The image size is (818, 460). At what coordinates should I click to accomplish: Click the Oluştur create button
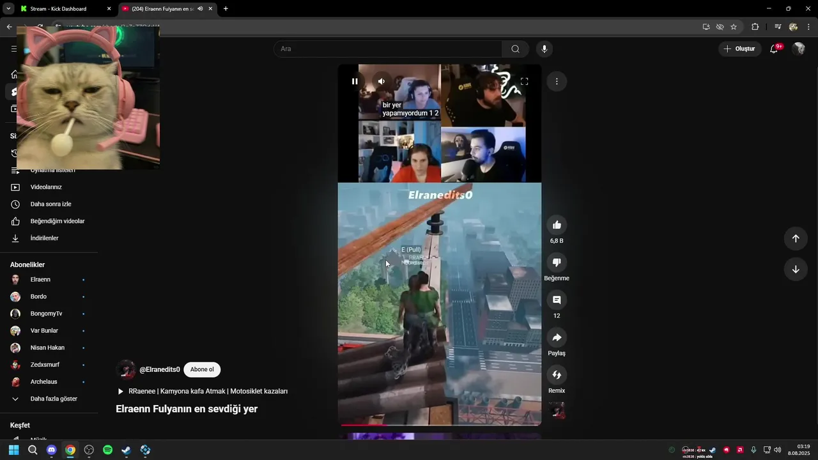(739, 49)
